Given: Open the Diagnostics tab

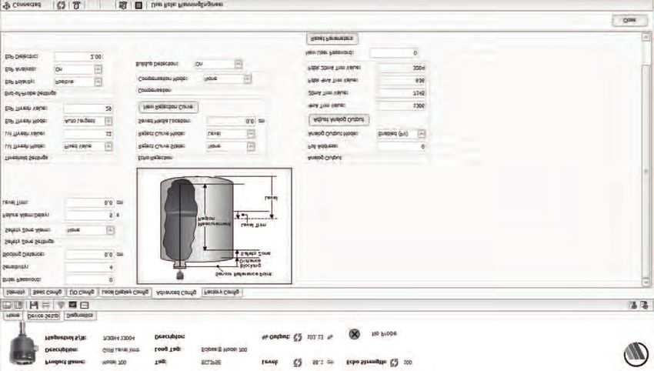Looking at the screenshot, I should click(x=81, y=316).
